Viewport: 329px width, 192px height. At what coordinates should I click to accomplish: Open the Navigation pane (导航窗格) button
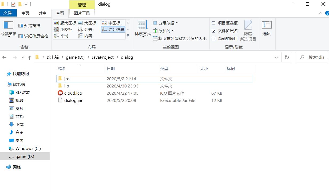(x=9, y=29)
